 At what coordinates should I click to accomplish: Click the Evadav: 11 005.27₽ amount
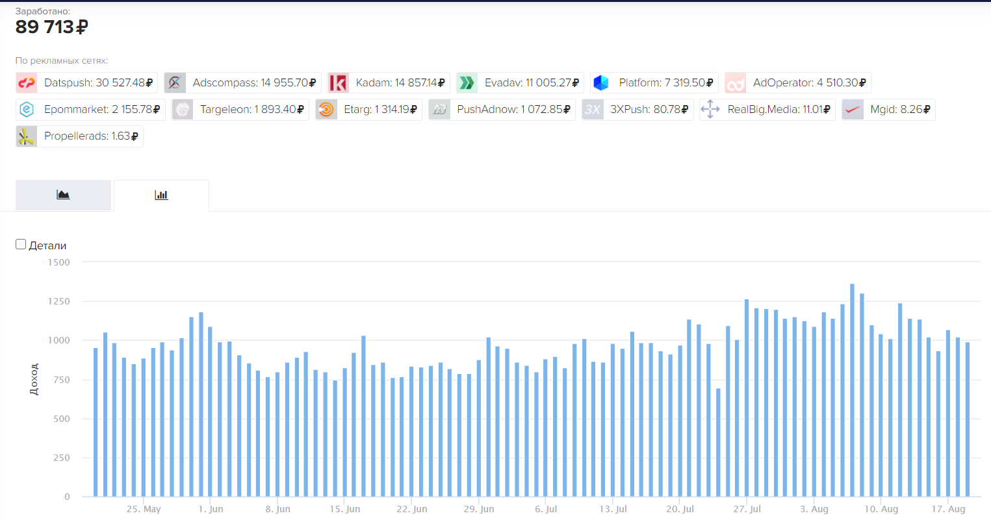[532, 83]
